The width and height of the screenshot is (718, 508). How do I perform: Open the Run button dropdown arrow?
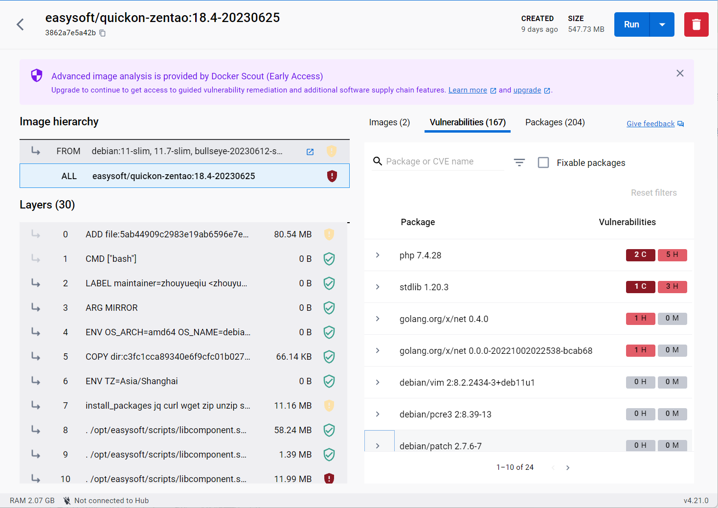coord(662,24)
